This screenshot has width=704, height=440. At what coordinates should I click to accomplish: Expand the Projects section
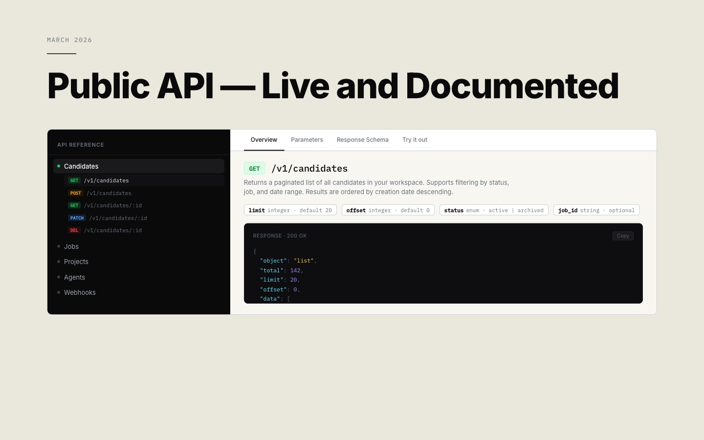coord(139,262)
